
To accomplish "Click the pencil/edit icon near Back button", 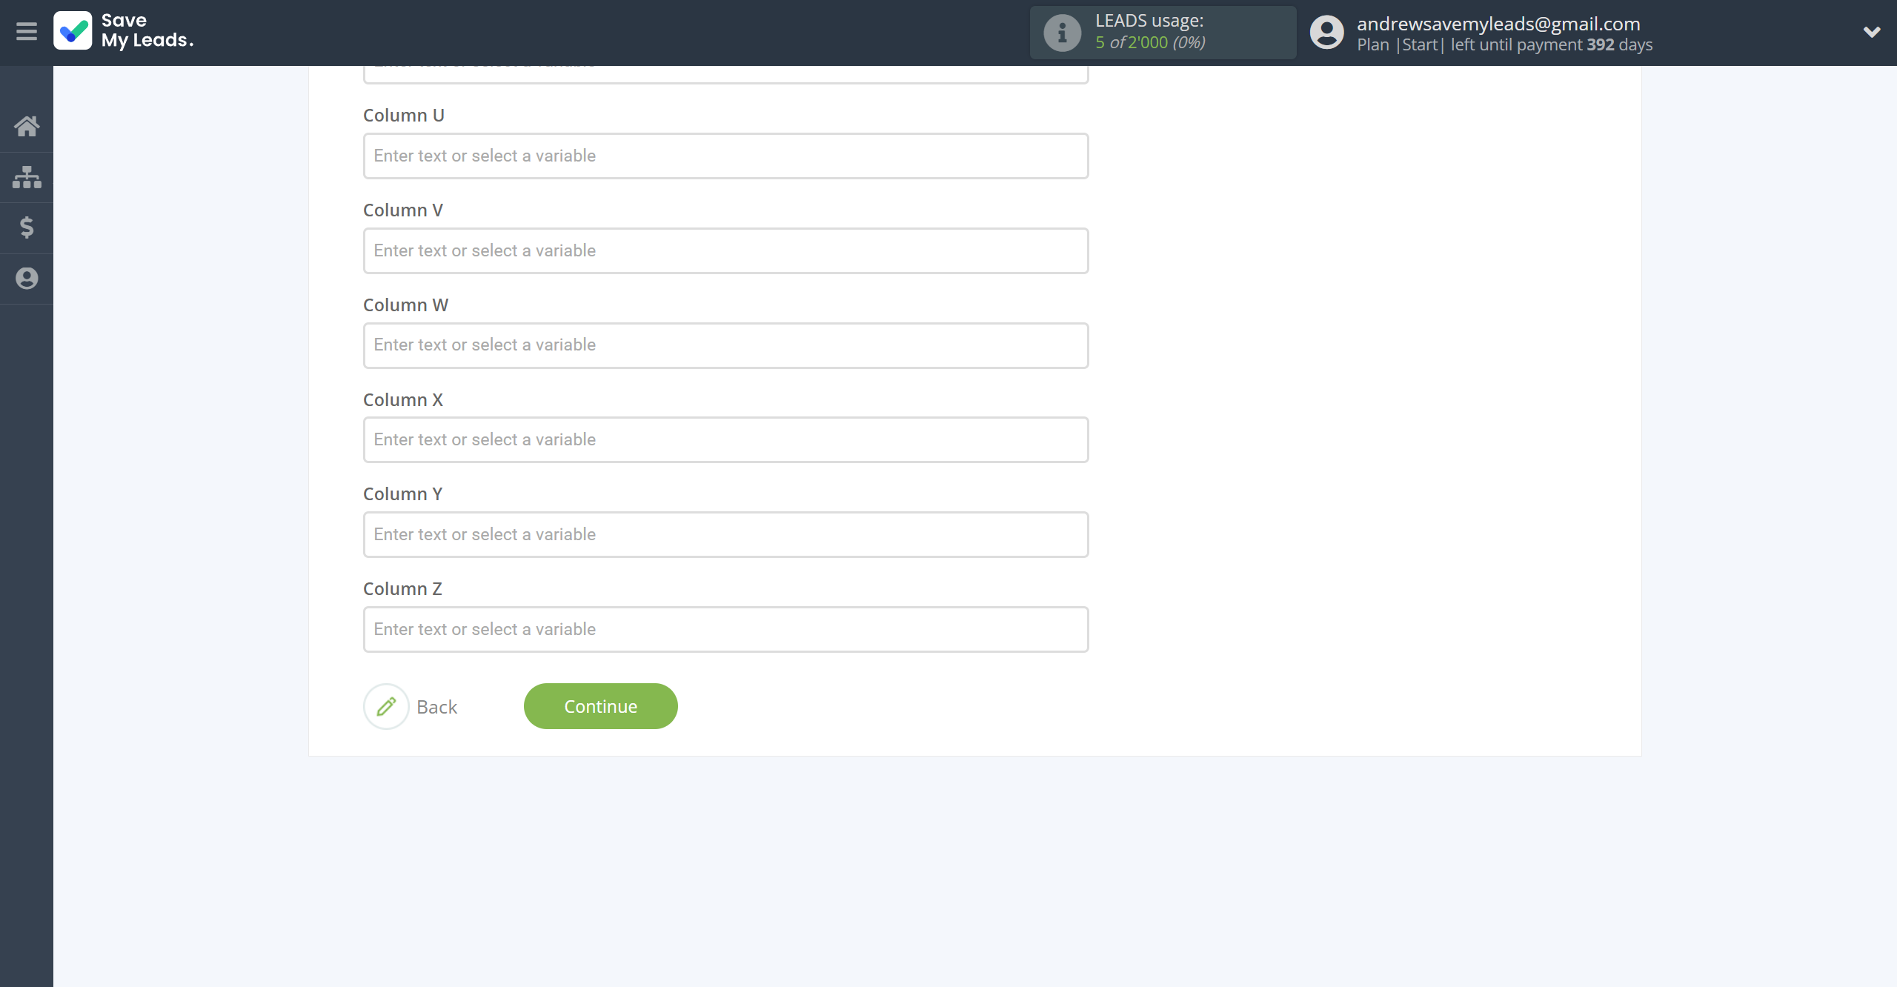I will click(385, 705).
